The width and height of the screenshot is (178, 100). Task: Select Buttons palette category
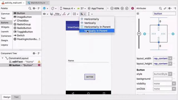[x=5, y=22]
